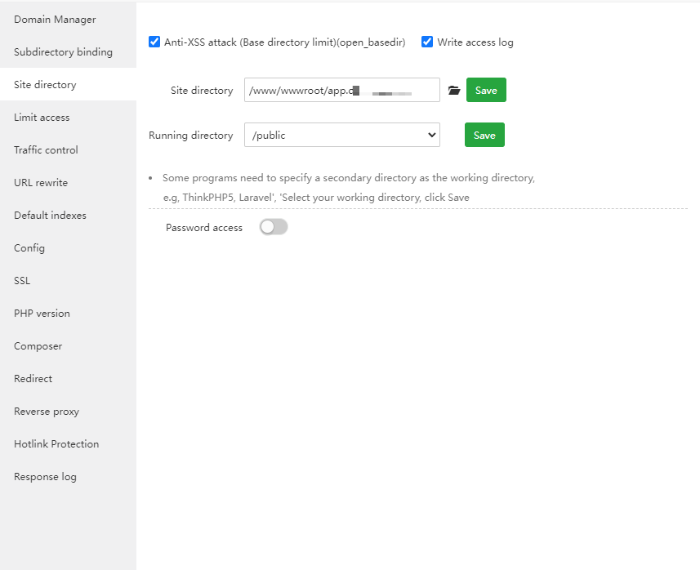Go to Default indexes tab
The height and width of the screenshot is (570, 700).
tap(68, 215)
